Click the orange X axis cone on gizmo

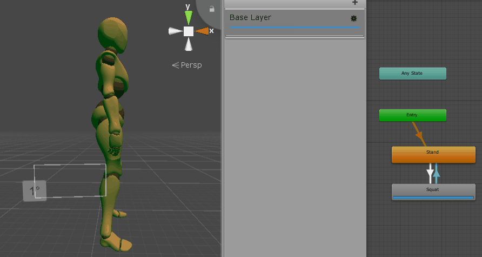click(202, 31)
